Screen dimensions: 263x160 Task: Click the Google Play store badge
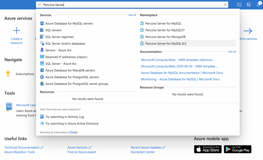point(237,149)
